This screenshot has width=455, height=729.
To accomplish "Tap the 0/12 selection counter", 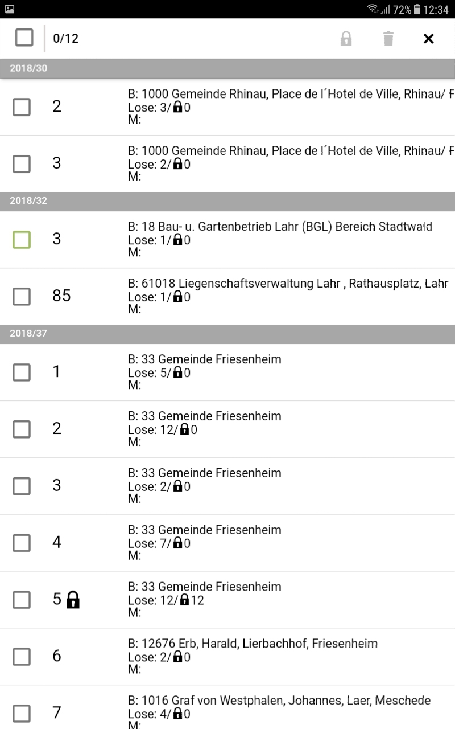I will click(65, 39).
